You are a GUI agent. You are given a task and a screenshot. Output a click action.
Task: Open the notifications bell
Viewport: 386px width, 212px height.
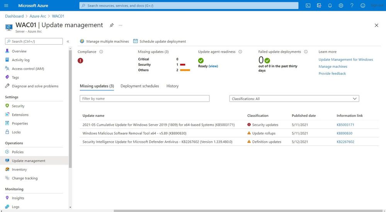[330, 5]
